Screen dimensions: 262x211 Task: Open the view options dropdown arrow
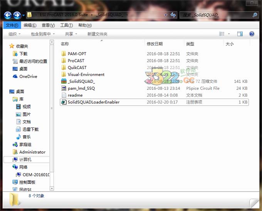[229, 34]
